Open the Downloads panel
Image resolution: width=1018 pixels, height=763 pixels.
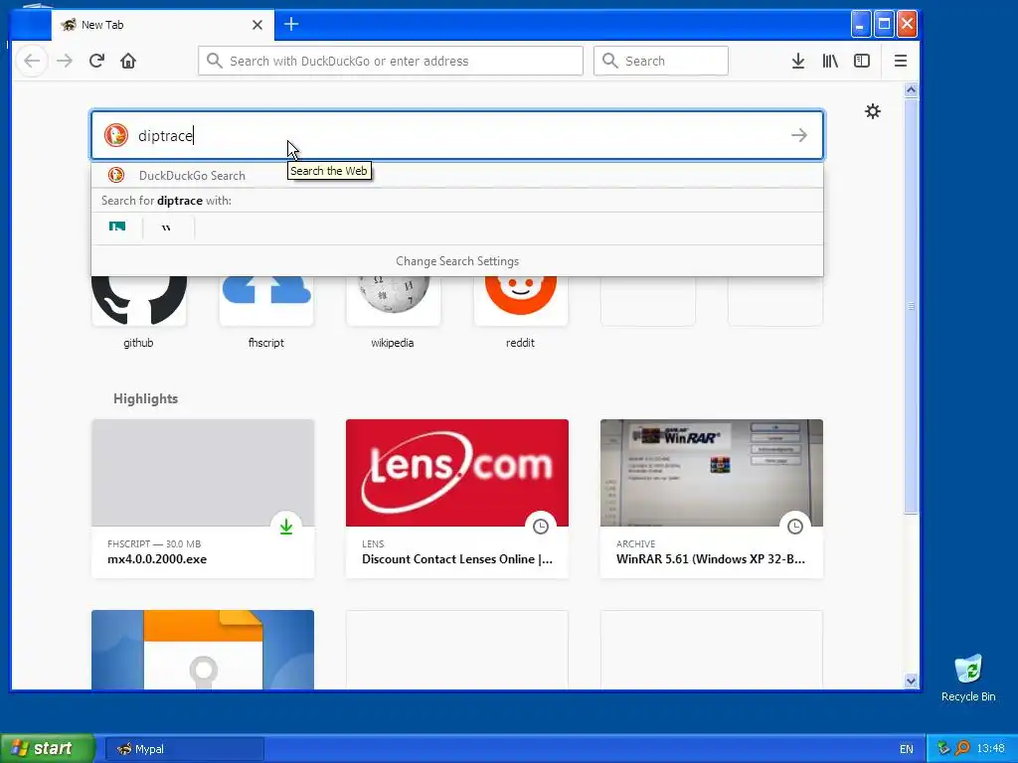tap(798, 61)
